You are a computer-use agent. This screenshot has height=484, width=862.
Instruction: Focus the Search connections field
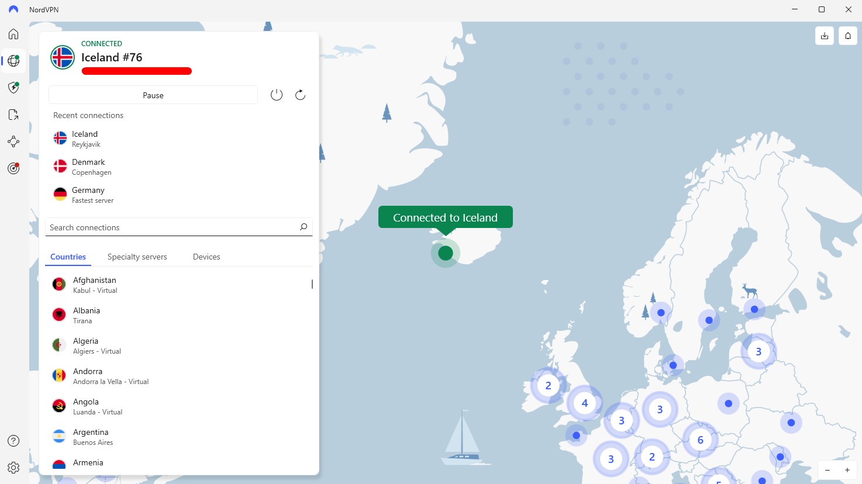click(179, 227)
